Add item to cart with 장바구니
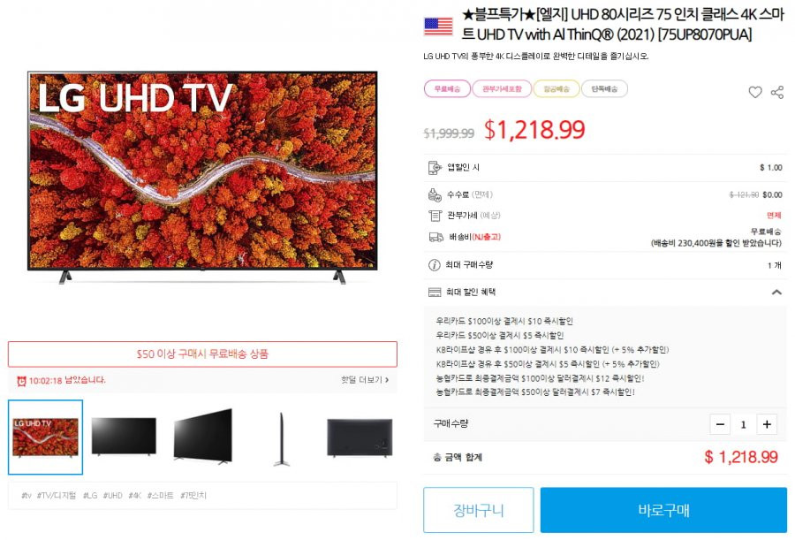This screenshot has width=795, height=540. click(x=478, y=510)
